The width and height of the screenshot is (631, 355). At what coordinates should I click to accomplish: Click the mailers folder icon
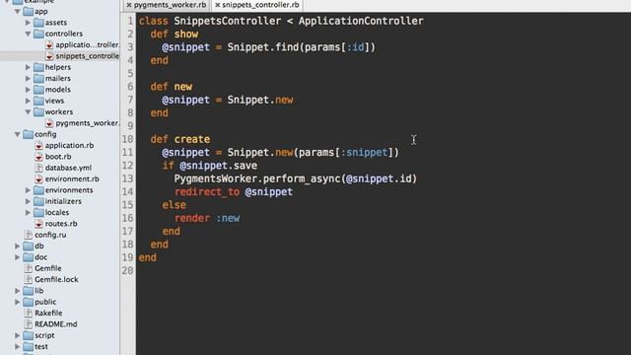[x=38, y=79]
